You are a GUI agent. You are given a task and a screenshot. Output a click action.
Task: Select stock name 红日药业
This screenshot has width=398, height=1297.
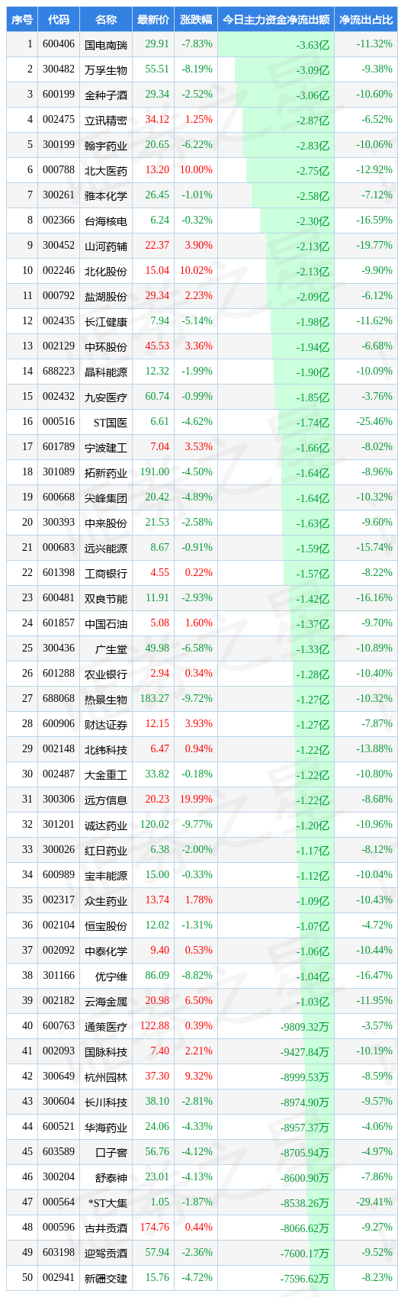(x=106, y=850)
